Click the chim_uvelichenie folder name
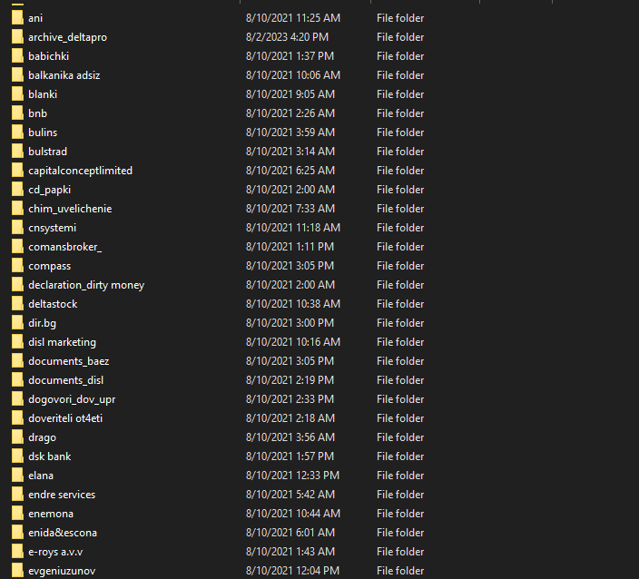This screenshot has height=579, width=639. click(70, 209)
